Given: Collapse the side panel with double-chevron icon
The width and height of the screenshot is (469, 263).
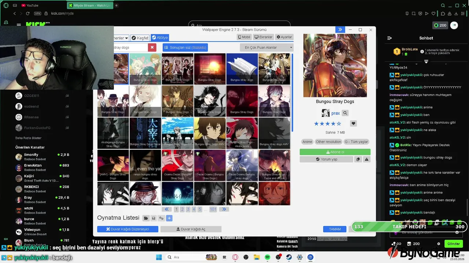Looking at the screenshot, I should coord(340,30).
